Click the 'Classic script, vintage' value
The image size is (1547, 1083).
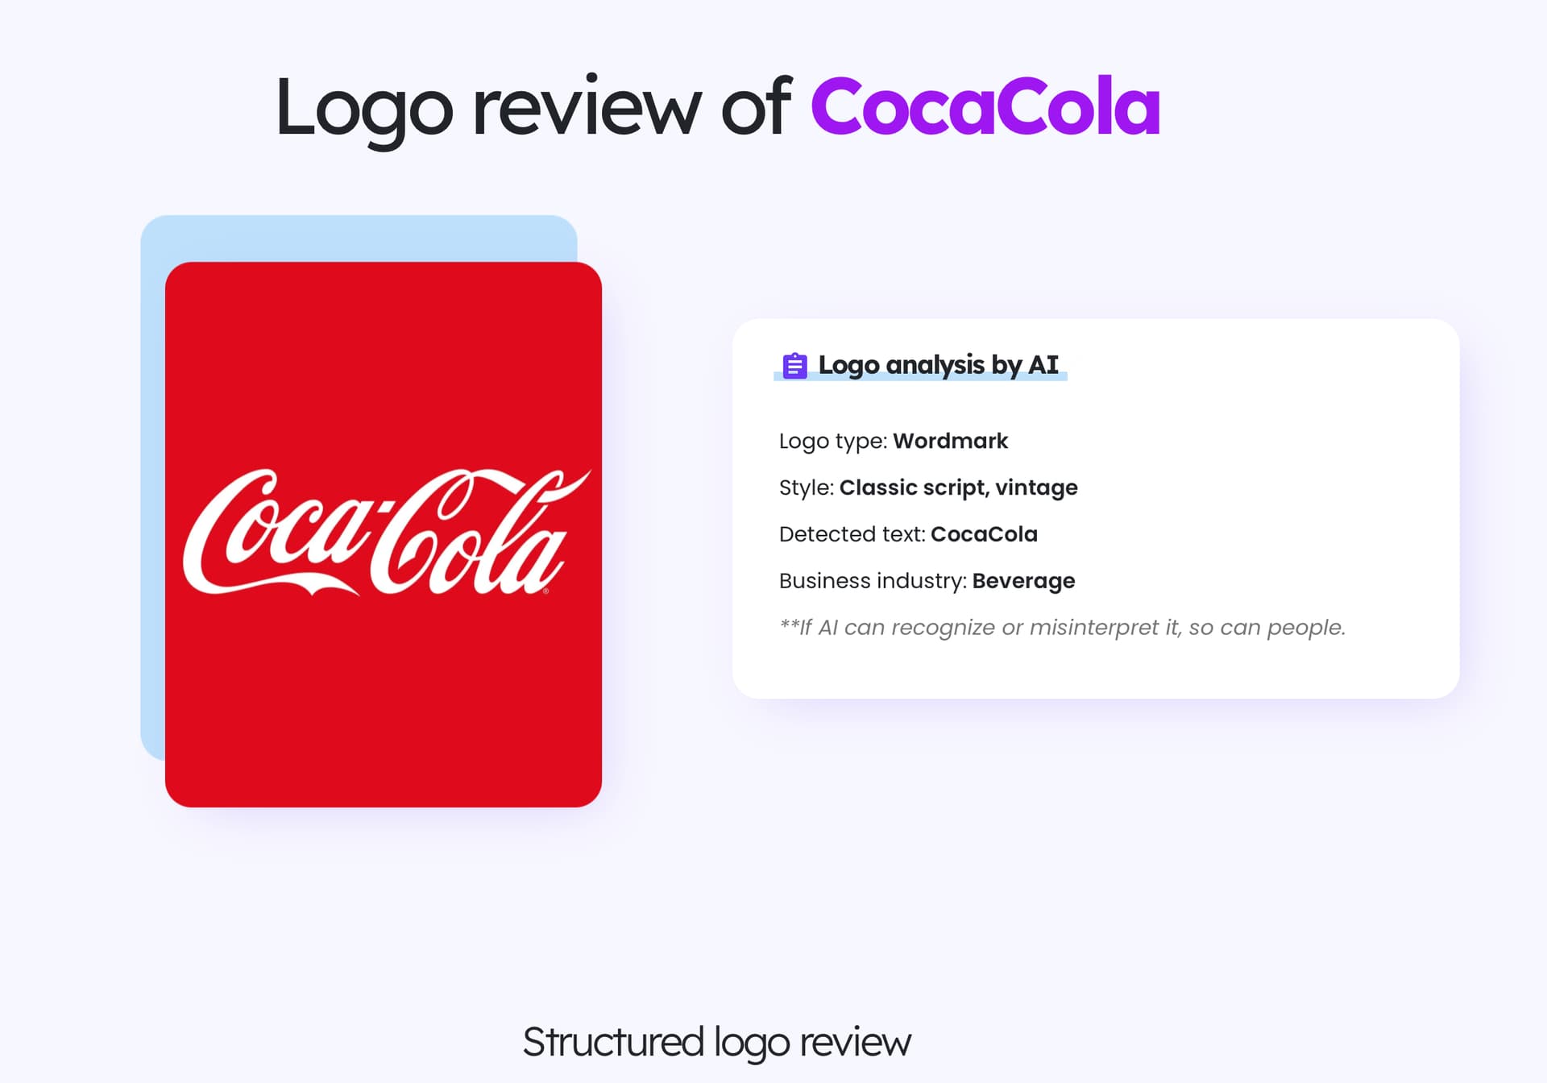click(958, 488)
